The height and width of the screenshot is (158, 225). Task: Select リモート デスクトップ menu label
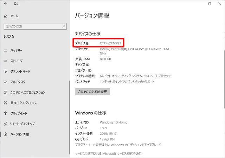[x=22, y=124]
